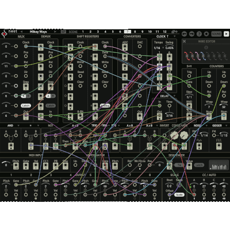230x230 pixels.
Task: Go to the next preset arrow
Action: (x=55, y=32)
